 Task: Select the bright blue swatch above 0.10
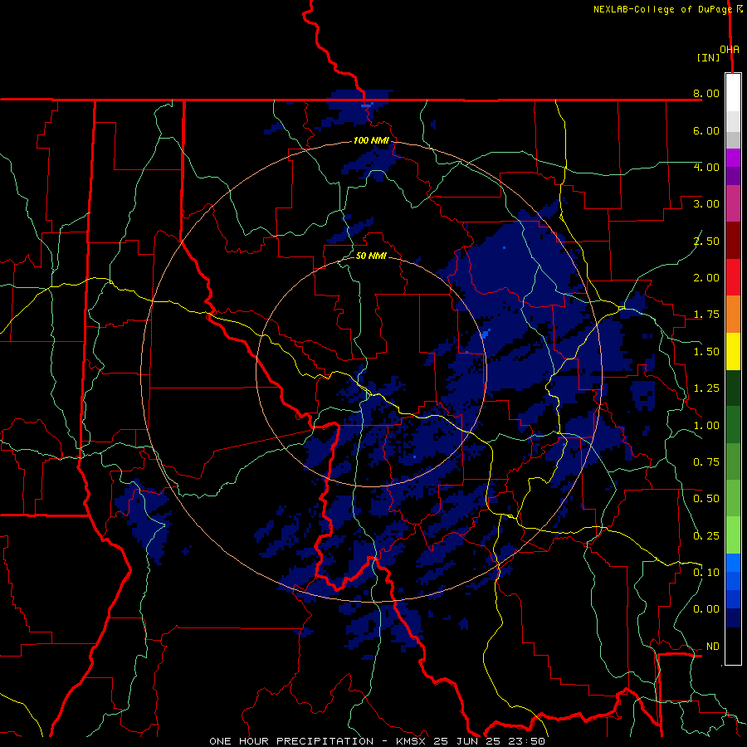pos(733,563)
